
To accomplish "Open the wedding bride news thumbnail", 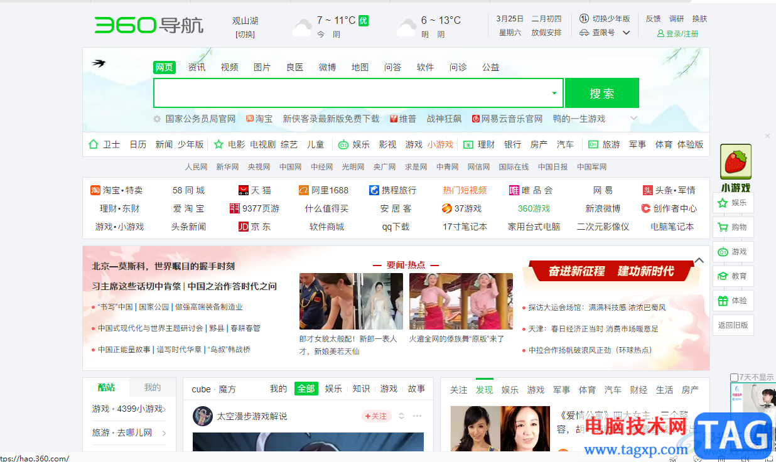I will 351,301.
